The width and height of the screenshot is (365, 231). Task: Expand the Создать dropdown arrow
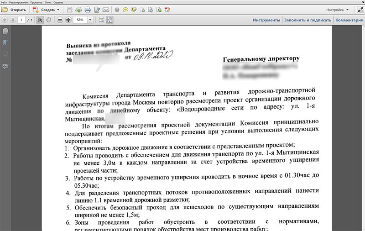tap(58, 10)
